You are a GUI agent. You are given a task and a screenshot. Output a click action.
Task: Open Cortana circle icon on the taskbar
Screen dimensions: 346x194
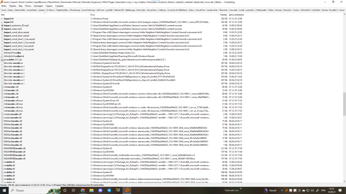point(65,190)
